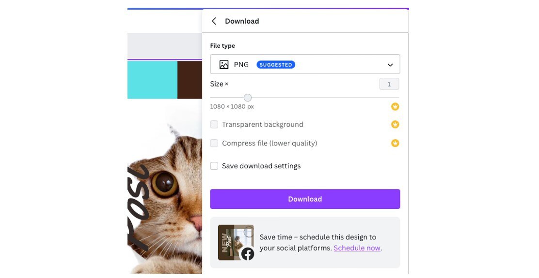Click crown icon next to Transparent background
Screen dimensions: 539x278
click(x=395, y=124)
